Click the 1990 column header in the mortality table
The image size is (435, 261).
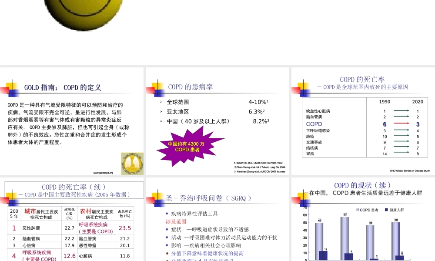384,101
